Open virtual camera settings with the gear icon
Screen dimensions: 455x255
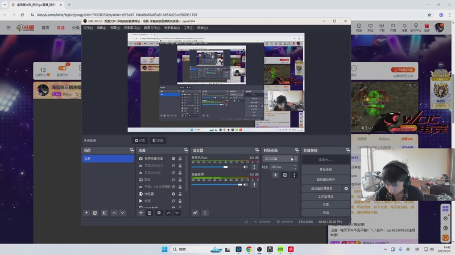pyautogui.click(x=346, y=189)
